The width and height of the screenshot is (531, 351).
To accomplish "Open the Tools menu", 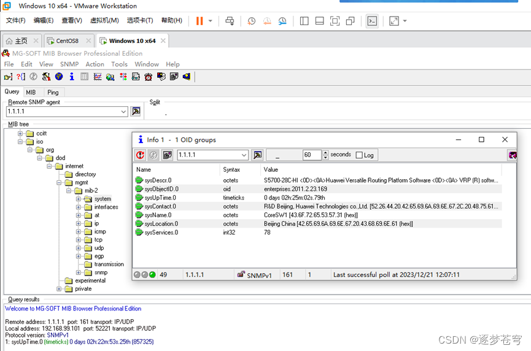I will click(120, 64).
